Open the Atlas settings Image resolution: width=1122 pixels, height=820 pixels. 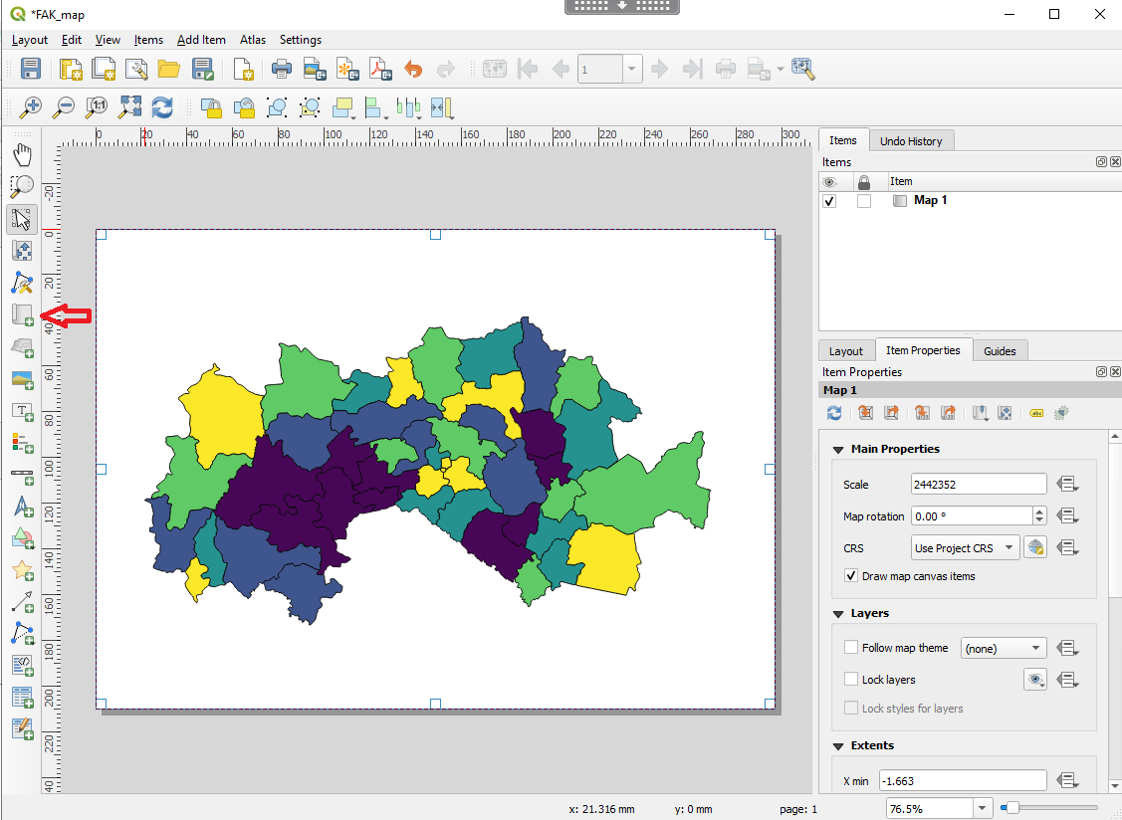click(x=802, y=70)
